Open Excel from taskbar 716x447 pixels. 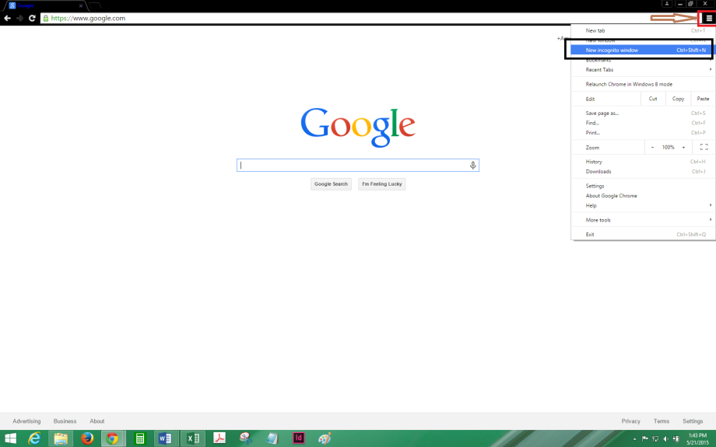pos(193,438)
